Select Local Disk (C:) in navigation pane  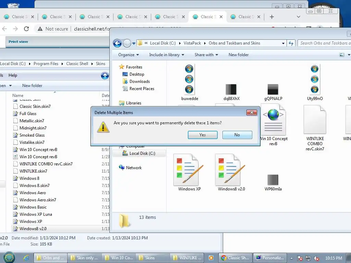point(139,153)
